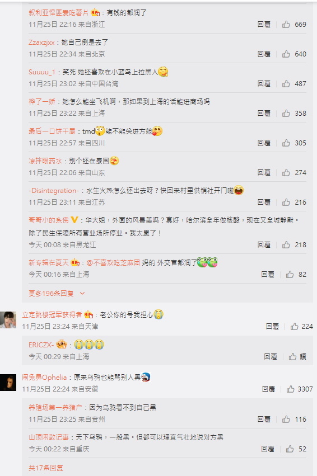Like ERICZX-'s crying emoji reply
The height and width of the screenshot is (476, 317).
pyautogui.click(x=293, y=356)
